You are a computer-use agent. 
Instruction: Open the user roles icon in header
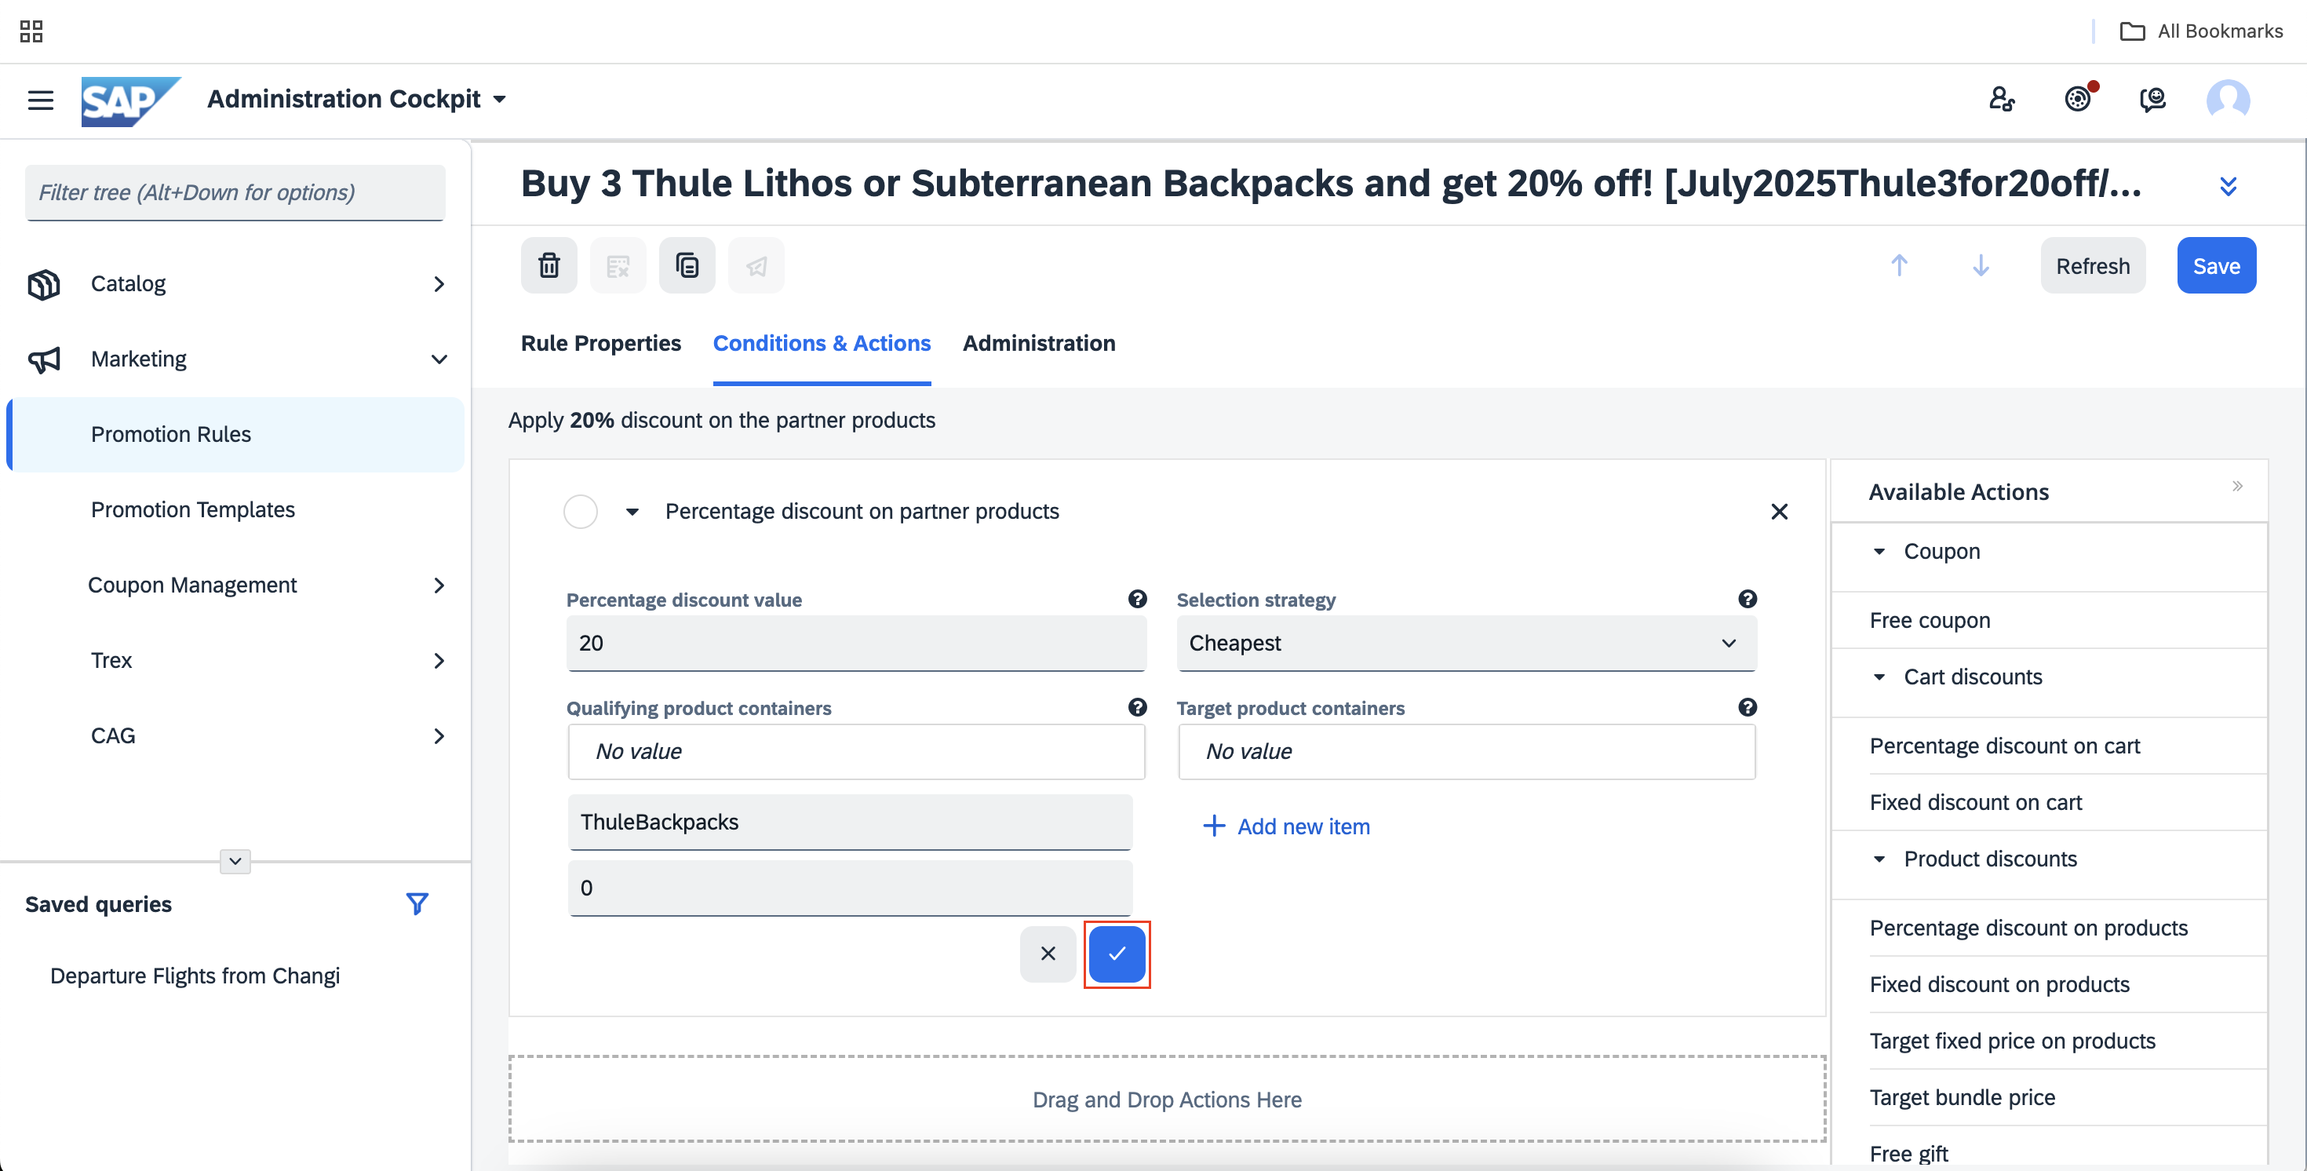click(2002, 99)
